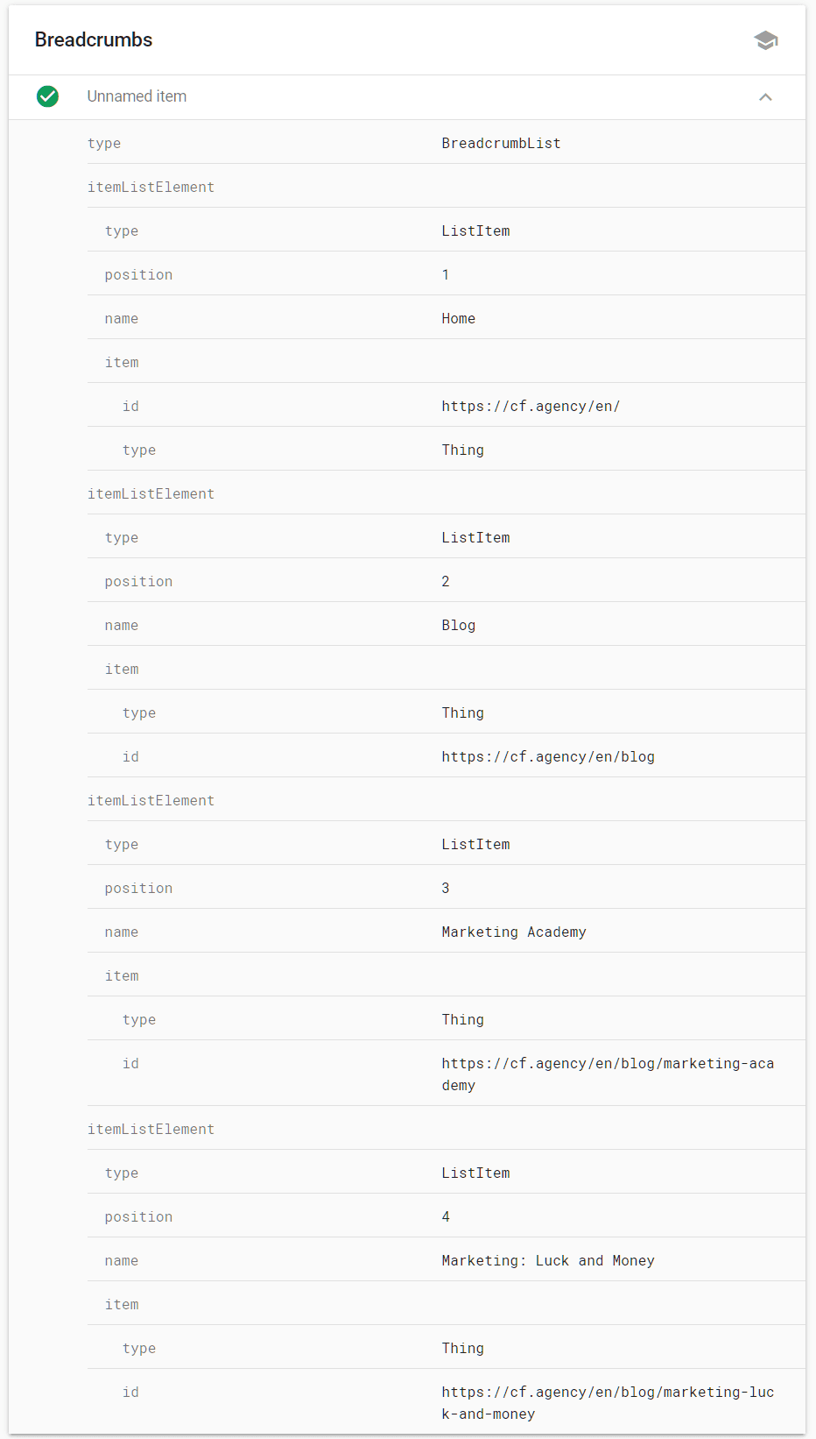The width and height of the screenshot is (816, 1439).
Task: Expand the first itemListElement row
Action: point(151,186)
